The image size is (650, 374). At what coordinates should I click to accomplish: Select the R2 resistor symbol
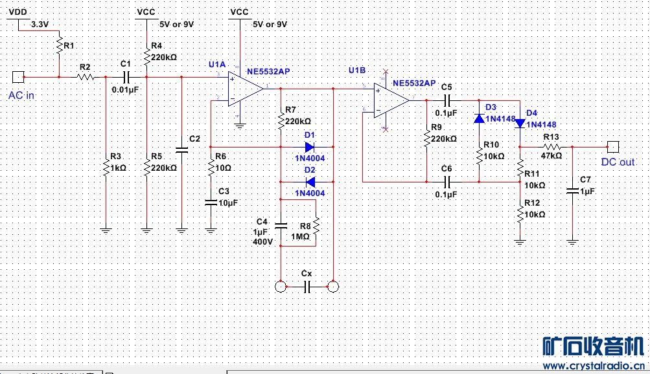point(86,77)
